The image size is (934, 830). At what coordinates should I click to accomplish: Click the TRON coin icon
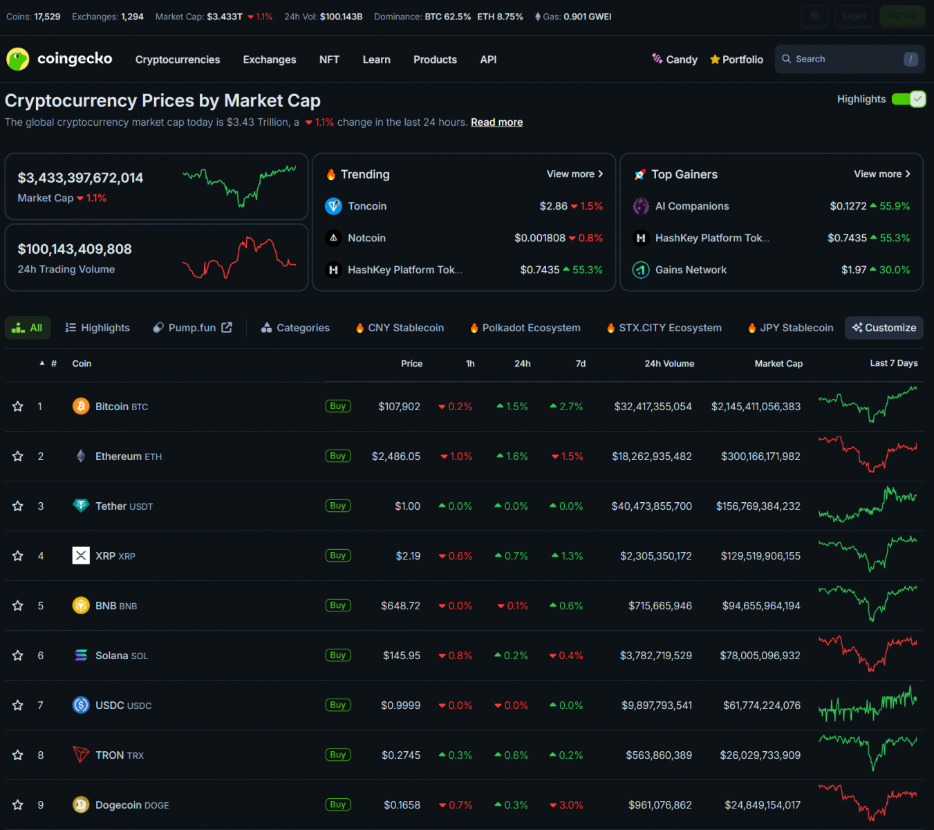coord(81,755)
